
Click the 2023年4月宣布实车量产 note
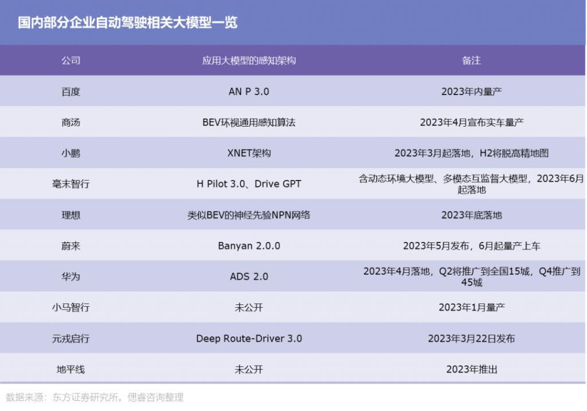coord(471,123)
